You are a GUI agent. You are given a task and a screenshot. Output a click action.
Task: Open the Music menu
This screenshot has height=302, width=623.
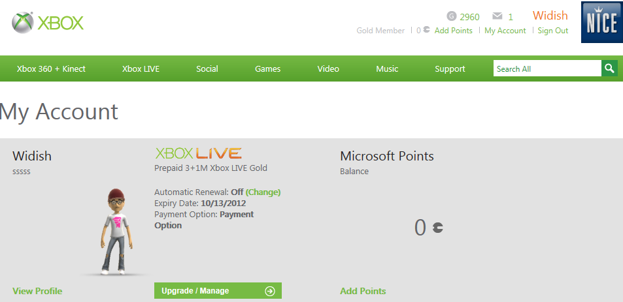(x=387, y=69)
